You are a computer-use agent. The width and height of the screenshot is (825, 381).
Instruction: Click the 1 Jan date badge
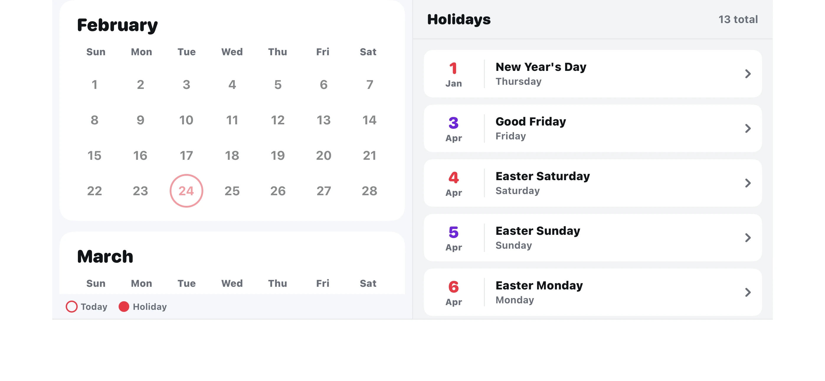(454, 74)
